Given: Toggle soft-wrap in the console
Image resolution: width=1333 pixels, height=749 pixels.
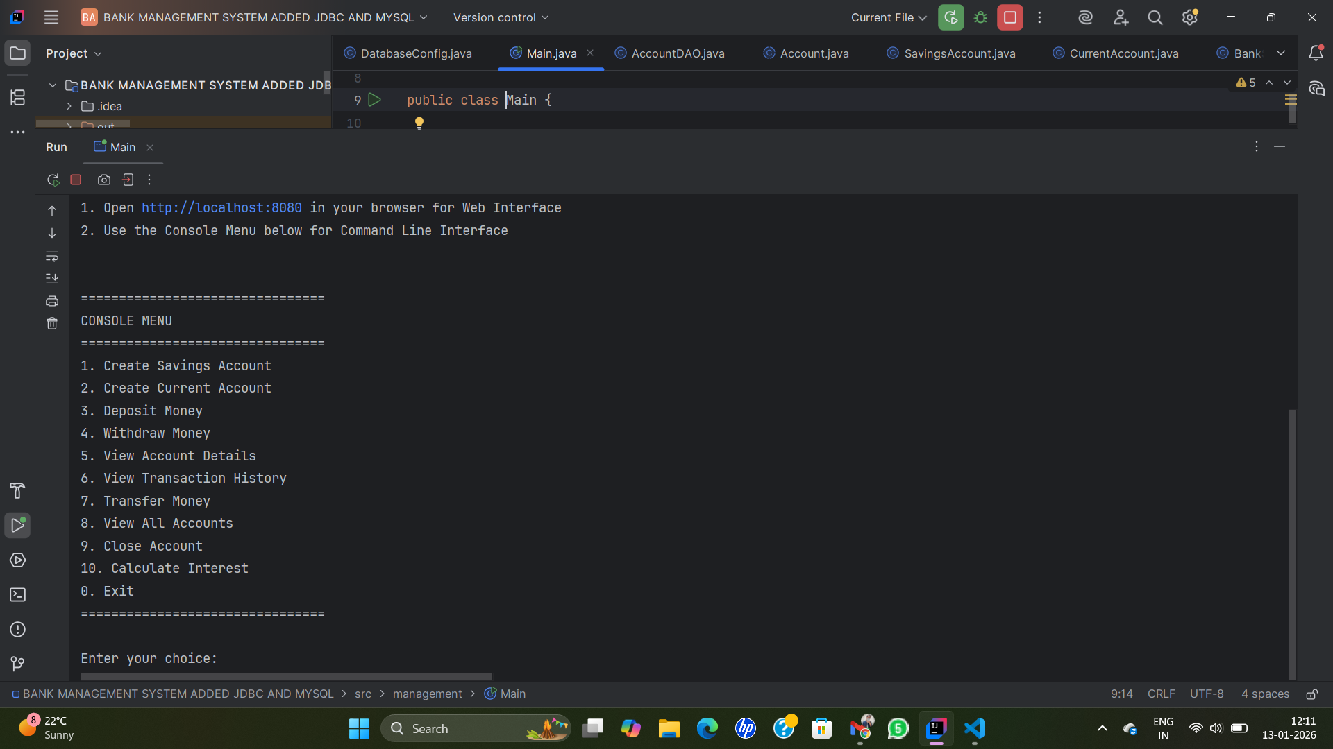Looking at the screenshot, I should [52, 257].
